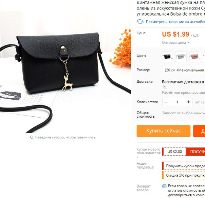This screenshot has width=205, height=198.
Task: Click the quantity input field
Action: pos(177,102)
